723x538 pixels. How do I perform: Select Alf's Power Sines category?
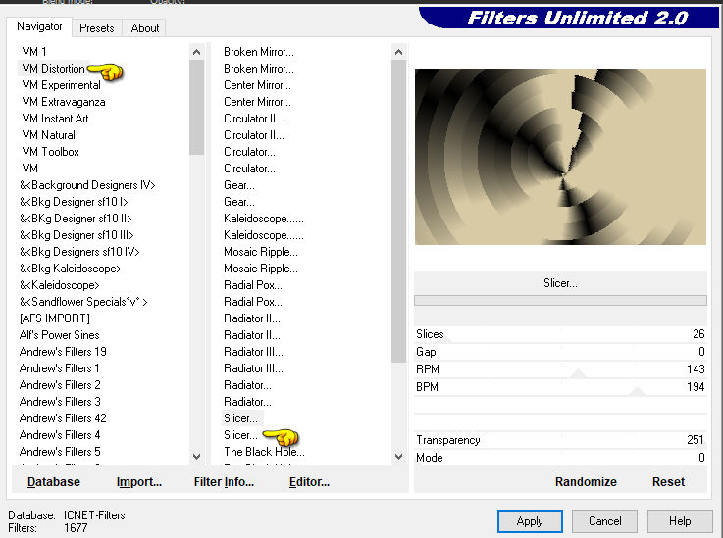tap(59, 335)
